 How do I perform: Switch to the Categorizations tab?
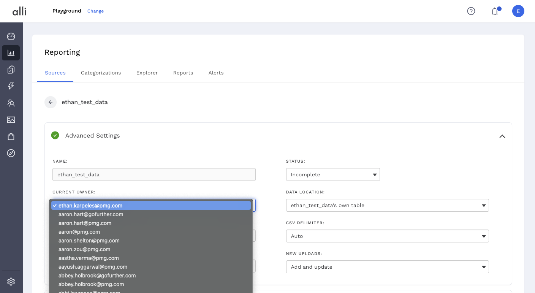pos(101,73)
